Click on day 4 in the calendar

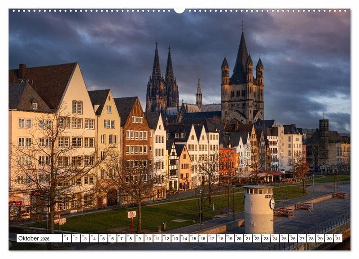point(94,238)
